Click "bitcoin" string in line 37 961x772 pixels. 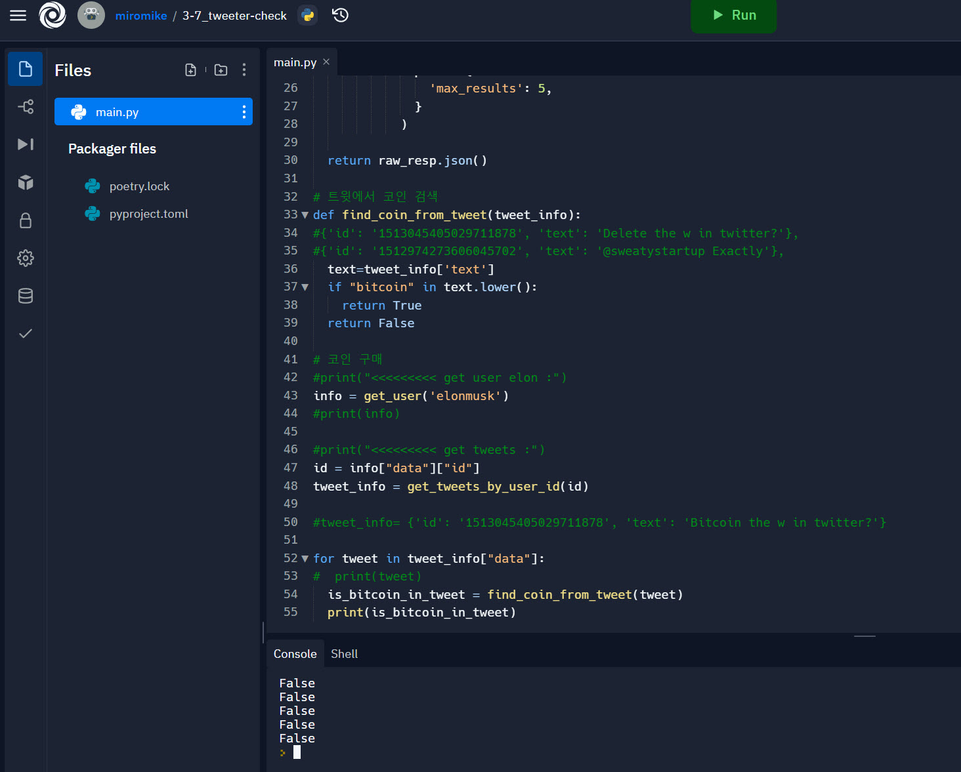(x=382, y=287)
